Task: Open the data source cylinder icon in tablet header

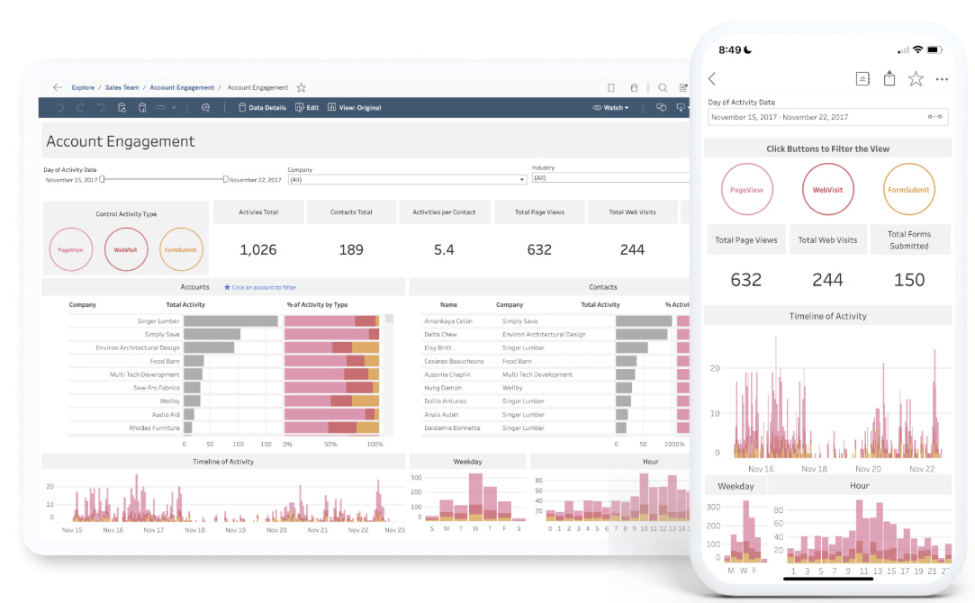Action: coord(635,87)
